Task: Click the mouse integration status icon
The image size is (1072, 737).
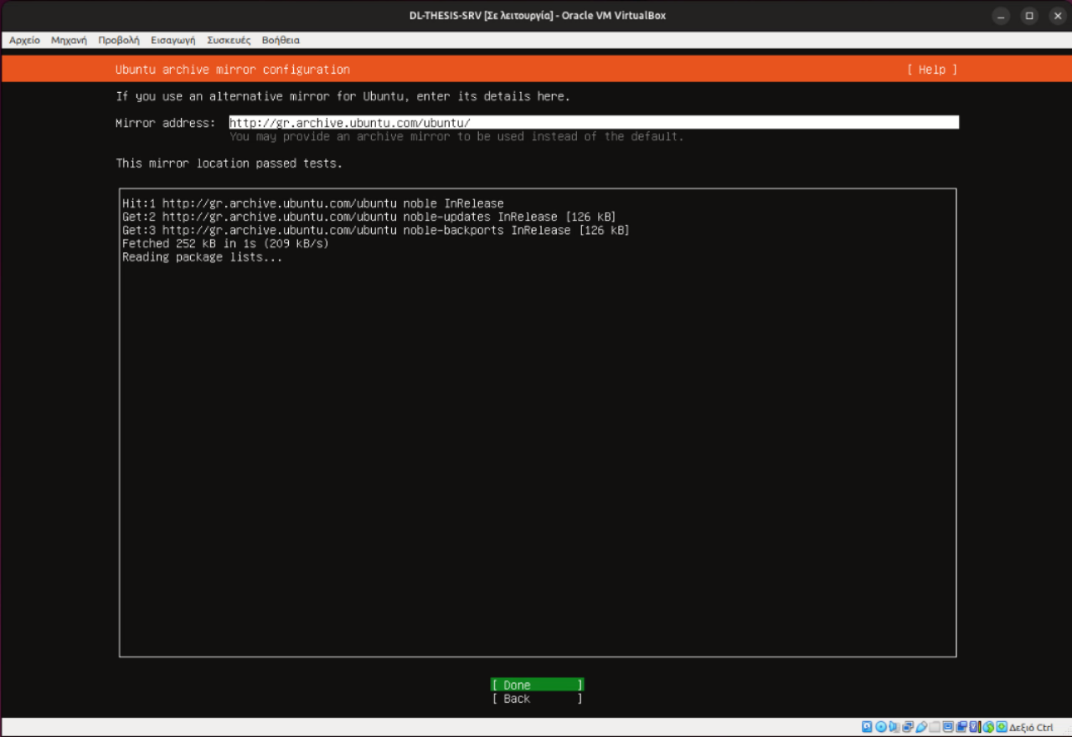Action: click(988, 727)
